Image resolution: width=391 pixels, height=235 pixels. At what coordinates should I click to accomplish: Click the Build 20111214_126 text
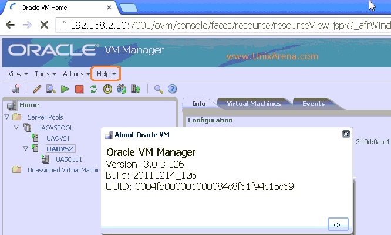[x=151, y=175]
